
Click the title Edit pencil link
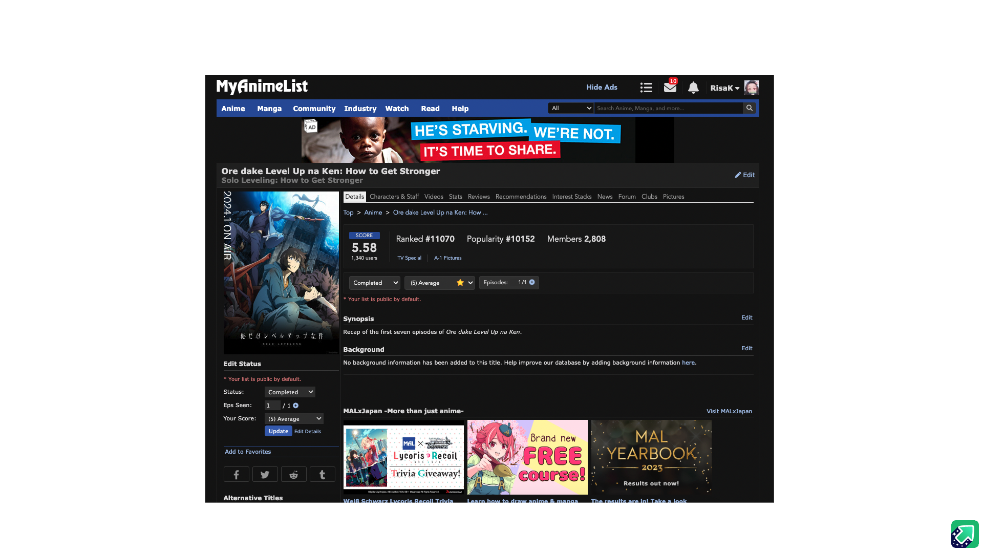pos(745,175)
